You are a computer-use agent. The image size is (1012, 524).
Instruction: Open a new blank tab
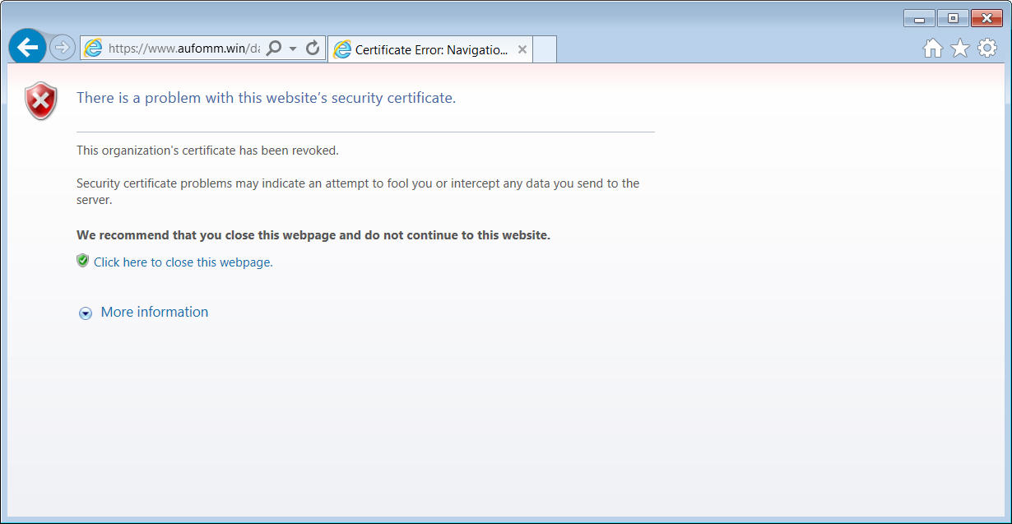coord(545,49)
